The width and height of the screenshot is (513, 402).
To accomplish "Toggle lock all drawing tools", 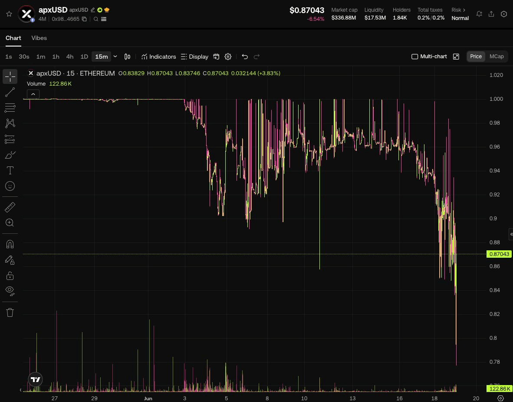I will click(x=10, y=276).
